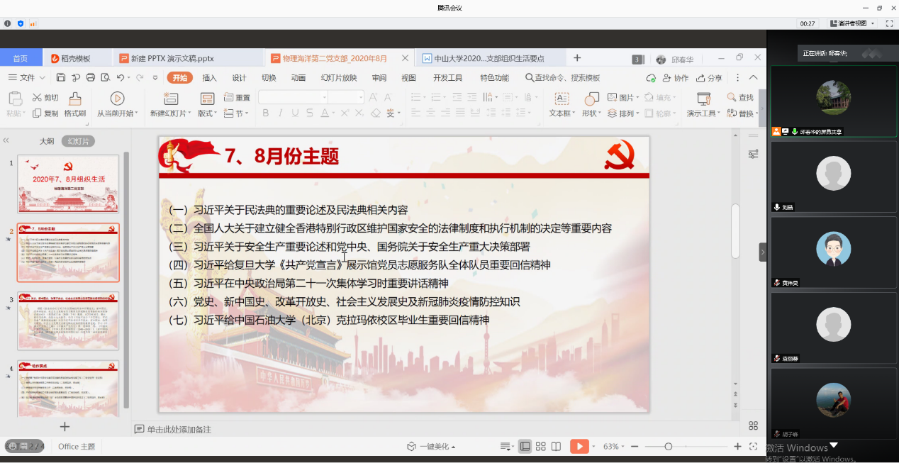Click the 新建幻灯片 new slide icon
899x463 pixels.
[171, 98]
